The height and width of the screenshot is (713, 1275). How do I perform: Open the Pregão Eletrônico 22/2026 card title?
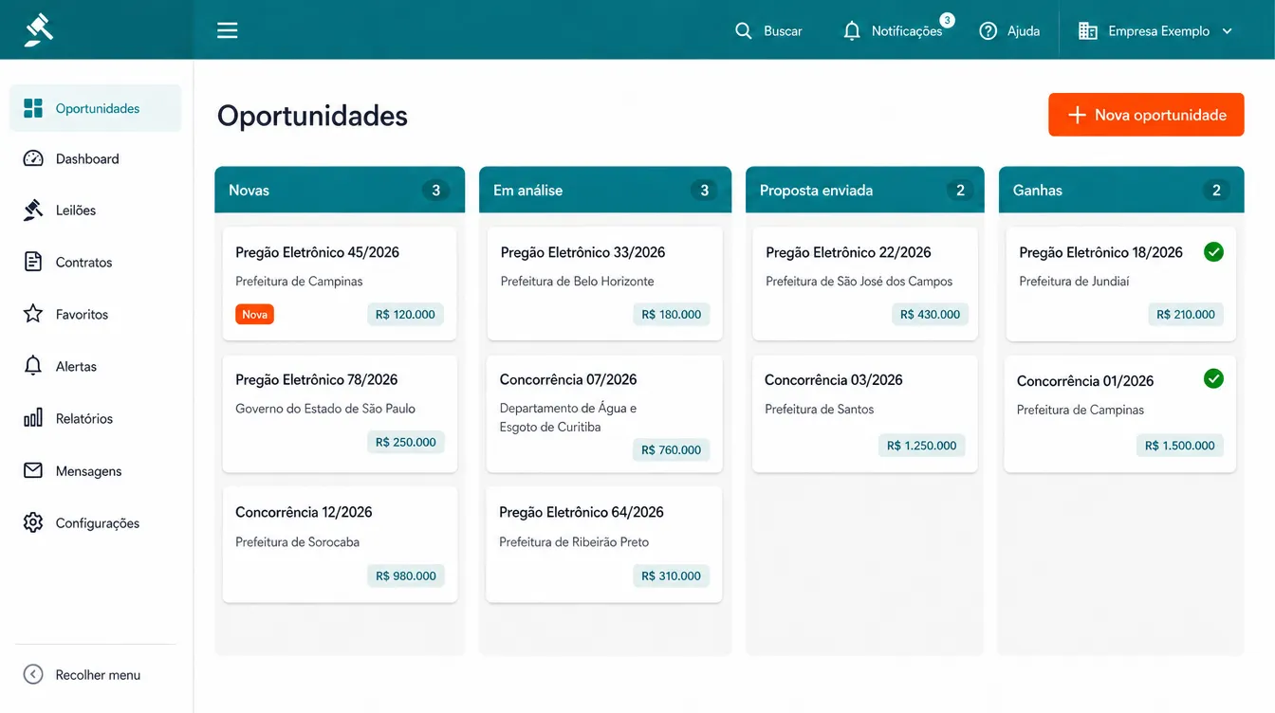(x=848, y=252)
